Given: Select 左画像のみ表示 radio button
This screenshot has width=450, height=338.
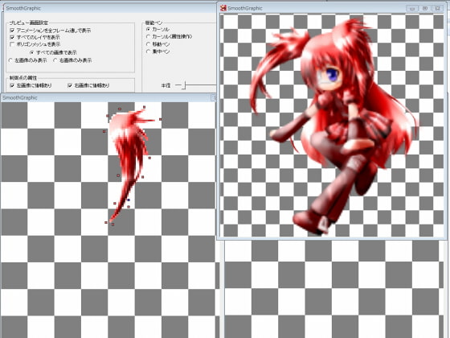Looking at the screenshot, I should click(10, 60).
